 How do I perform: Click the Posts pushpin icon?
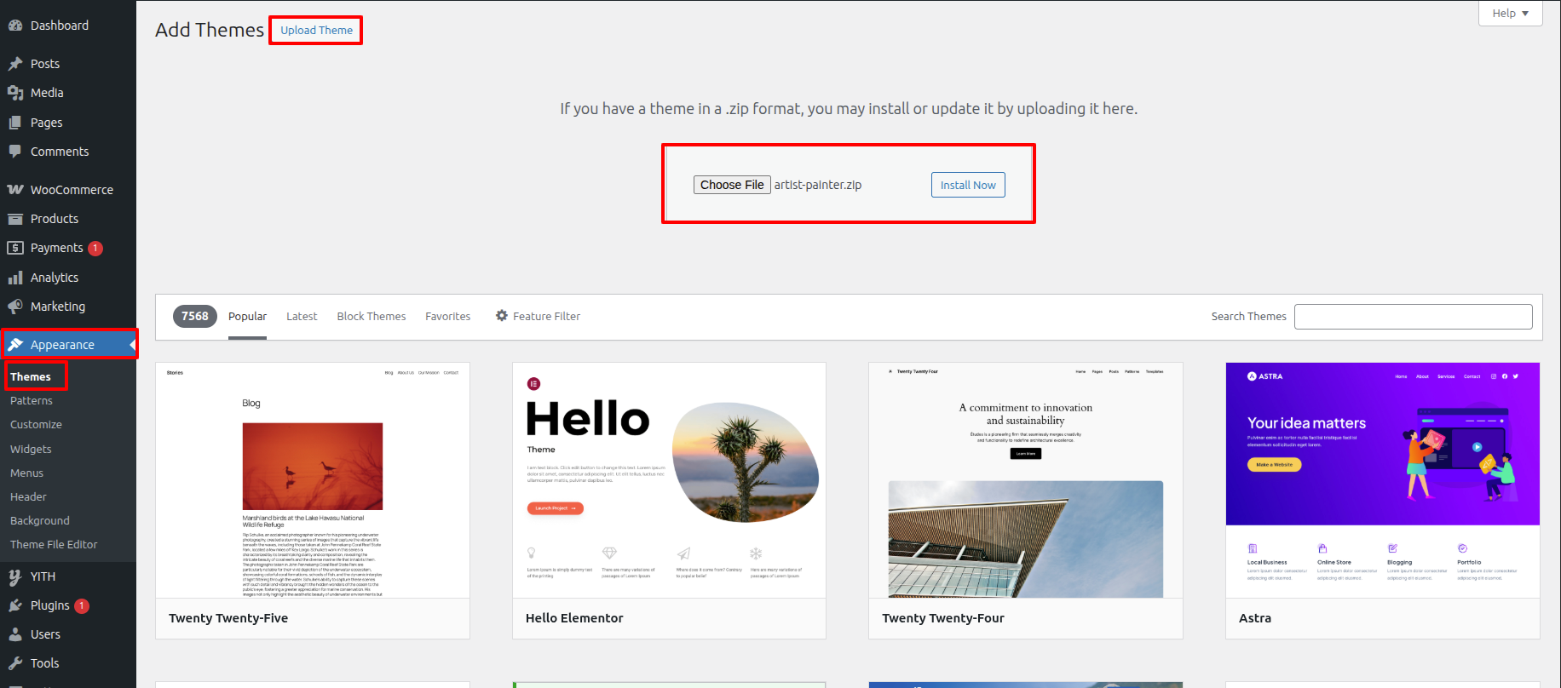pyautogui.click(x=15, y=64)
